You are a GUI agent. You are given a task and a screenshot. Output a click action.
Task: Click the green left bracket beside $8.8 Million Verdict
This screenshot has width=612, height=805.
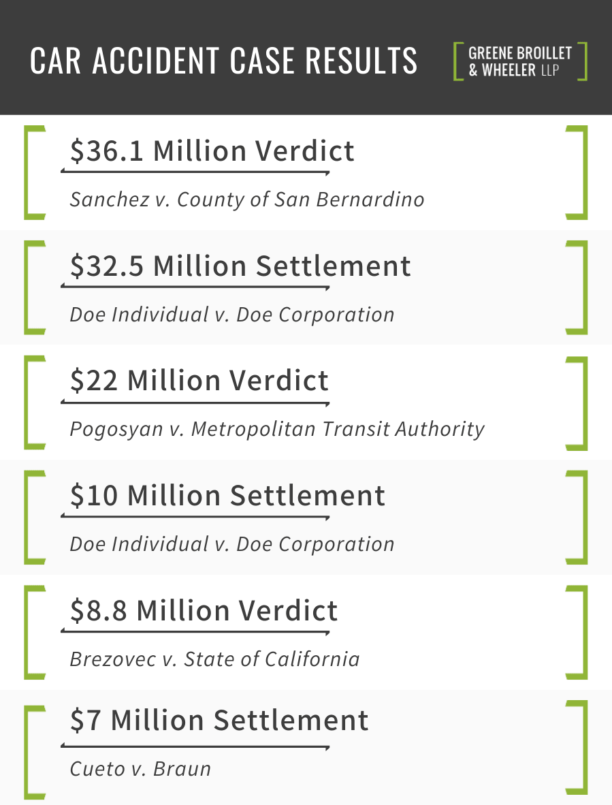(x=29, y=632)
